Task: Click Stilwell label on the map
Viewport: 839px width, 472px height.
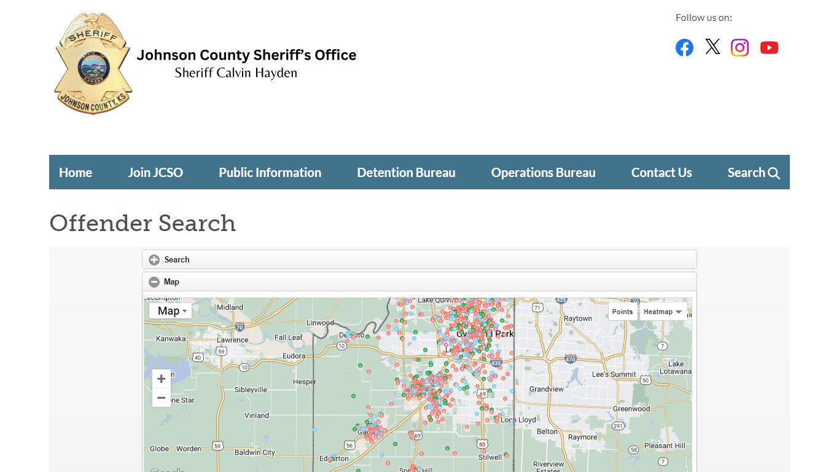Action: [x=490, y=457]
